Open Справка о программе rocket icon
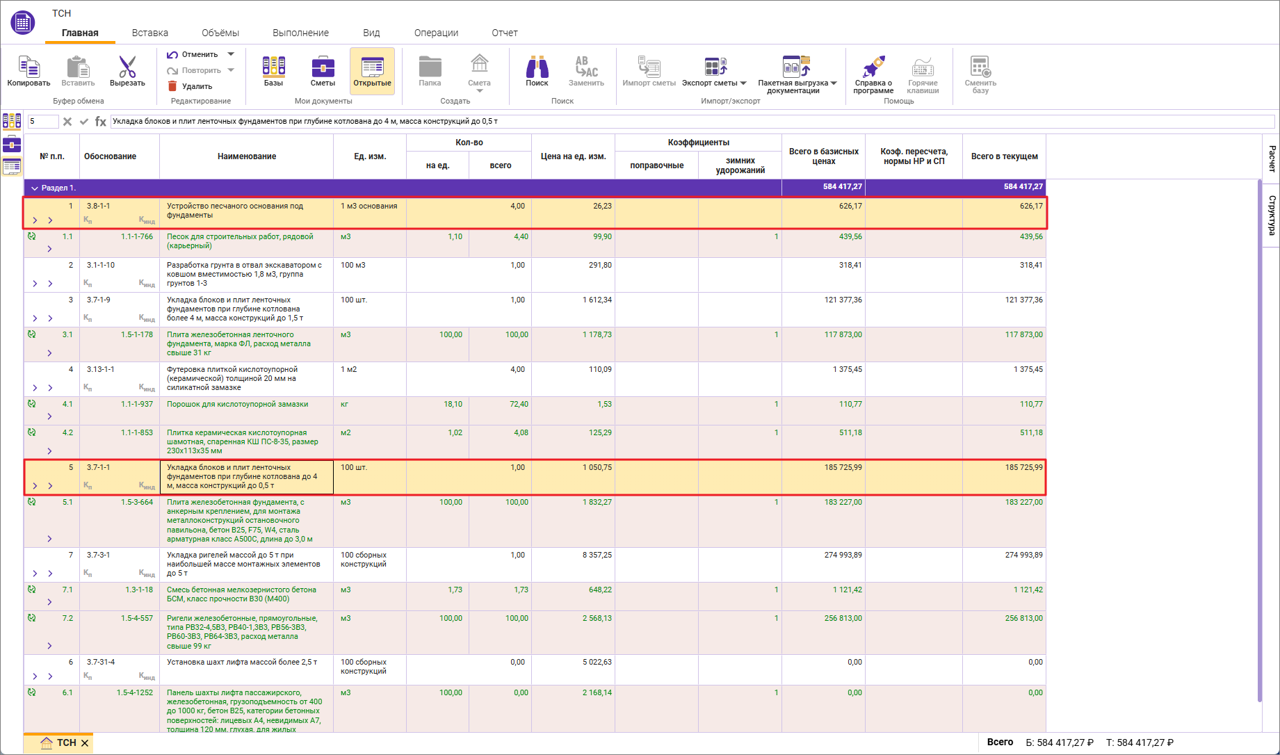The image size is (1280, 755). (873, 67)
